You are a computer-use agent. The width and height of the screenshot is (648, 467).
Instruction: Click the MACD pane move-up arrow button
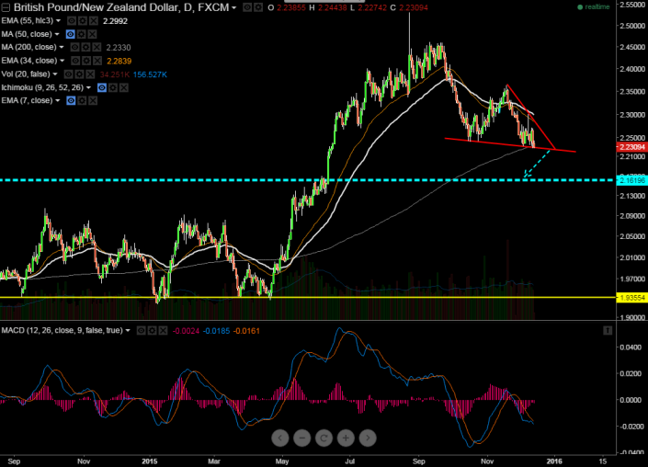point(608,330)
